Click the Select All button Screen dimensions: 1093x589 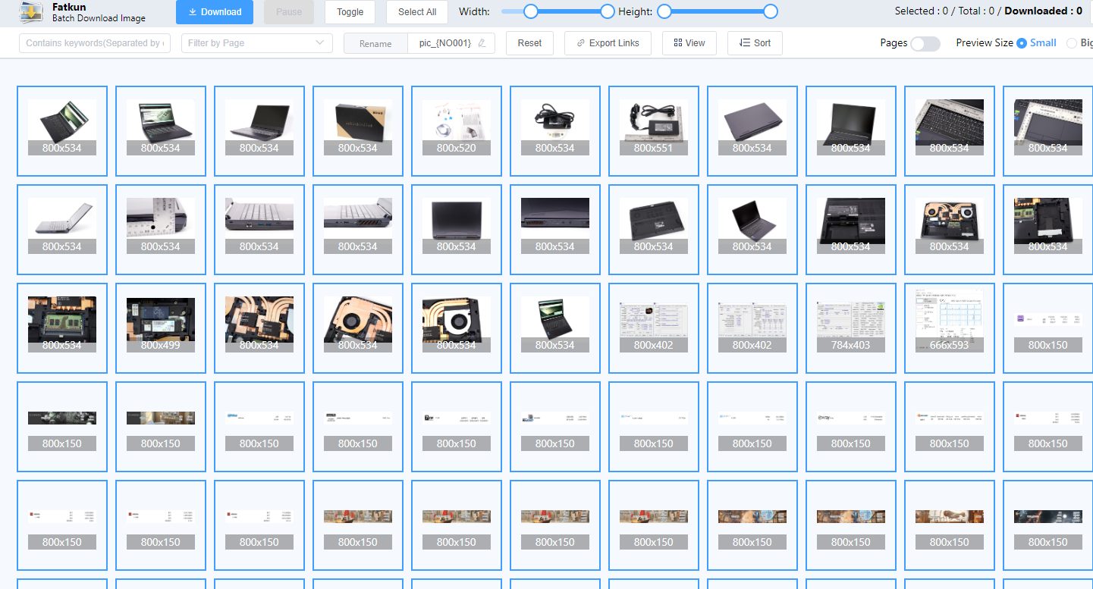click(417, 12)
